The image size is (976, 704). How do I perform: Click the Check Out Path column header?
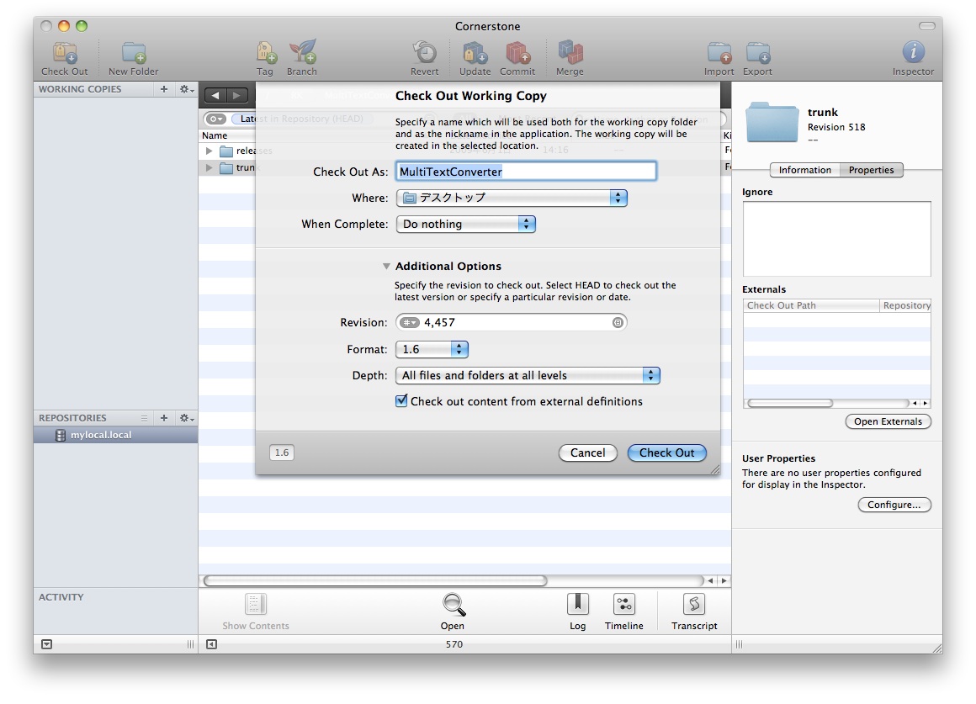[811, 305]
